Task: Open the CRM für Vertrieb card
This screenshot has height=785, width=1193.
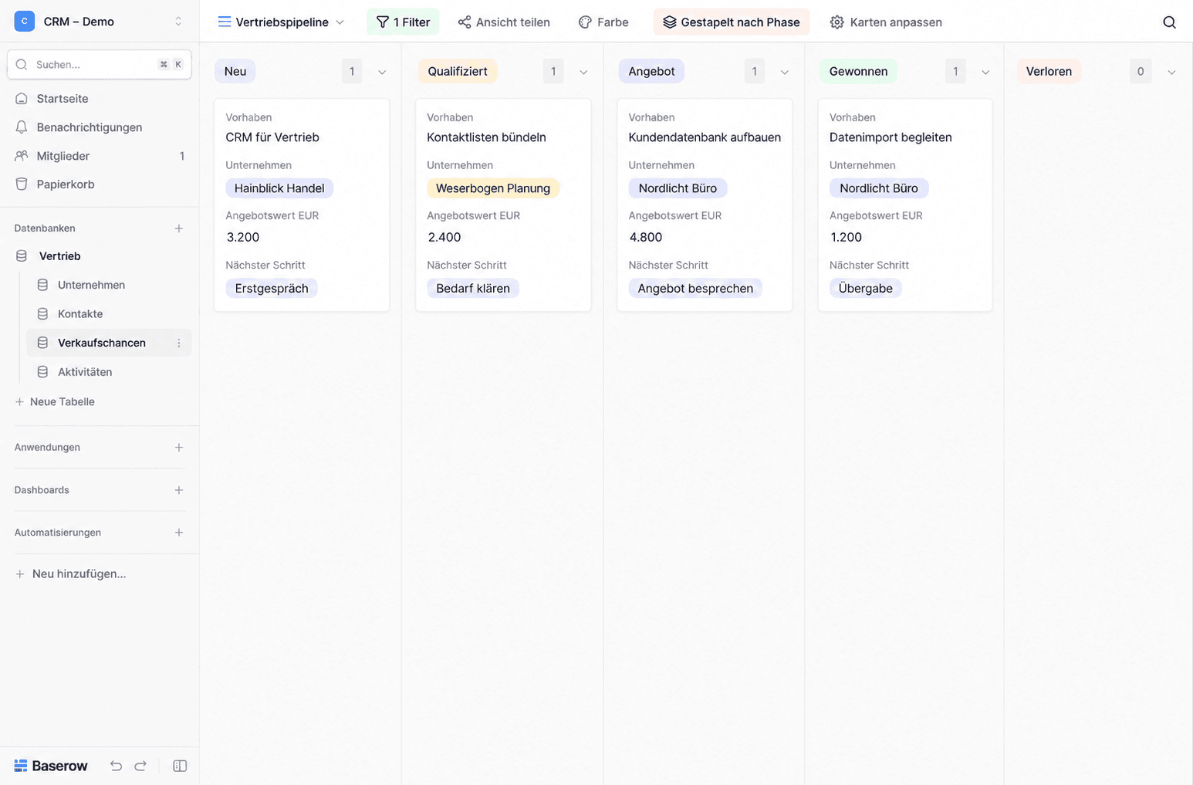Action: (x=302, y=205)
